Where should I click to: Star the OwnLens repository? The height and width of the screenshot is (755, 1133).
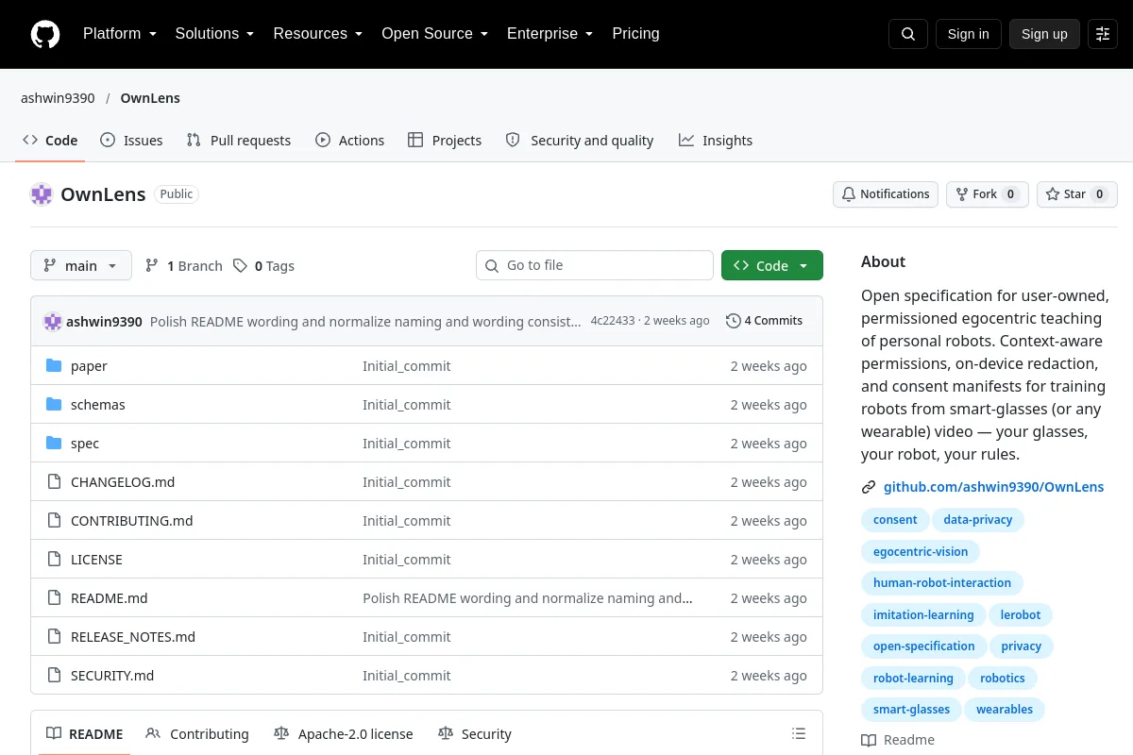1077,194
